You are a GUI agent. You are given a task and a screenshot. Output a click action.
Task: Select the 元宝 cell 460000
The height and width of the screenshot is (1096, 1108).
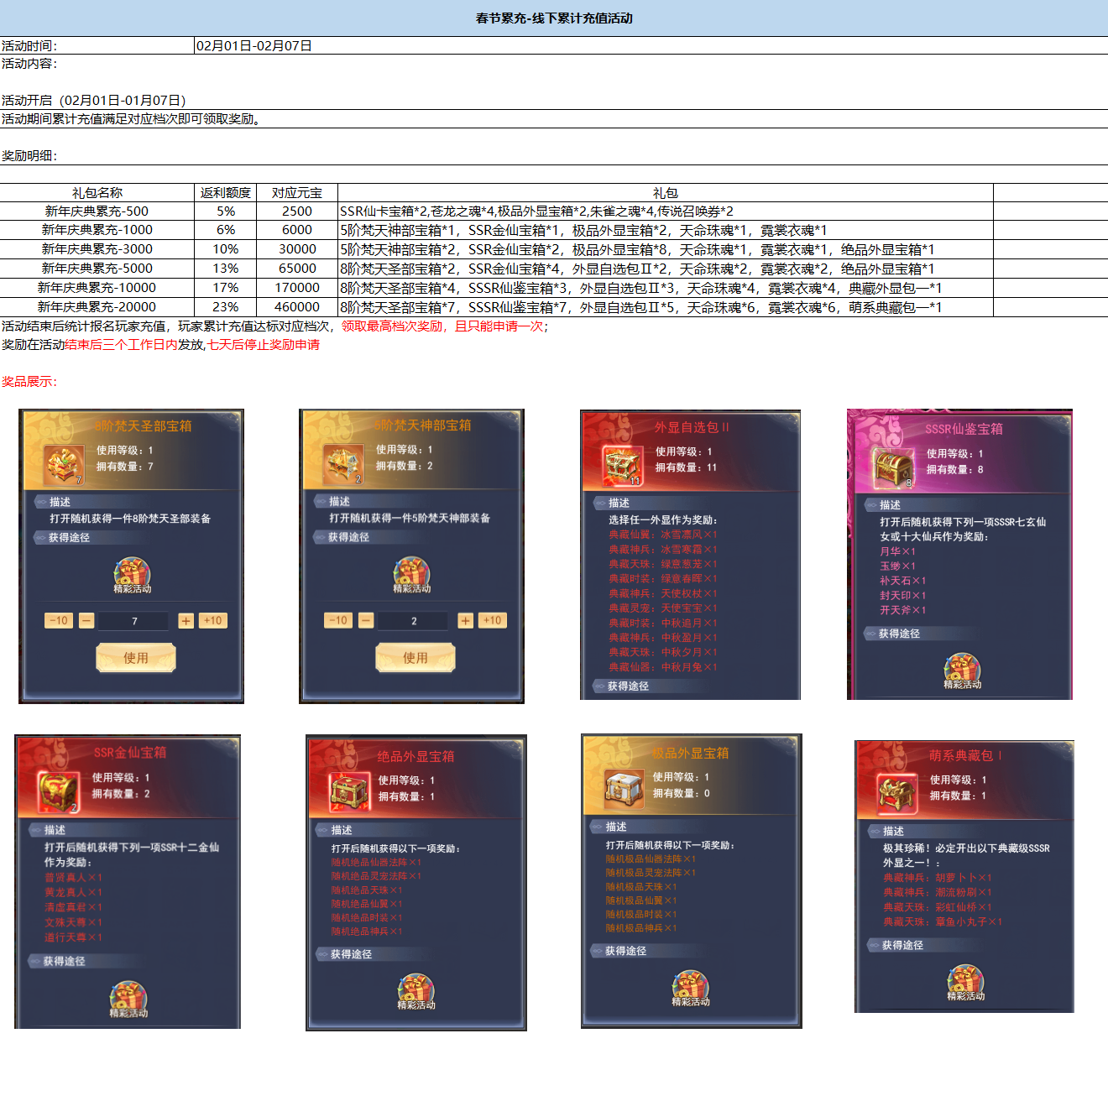[x=297, y=307]
